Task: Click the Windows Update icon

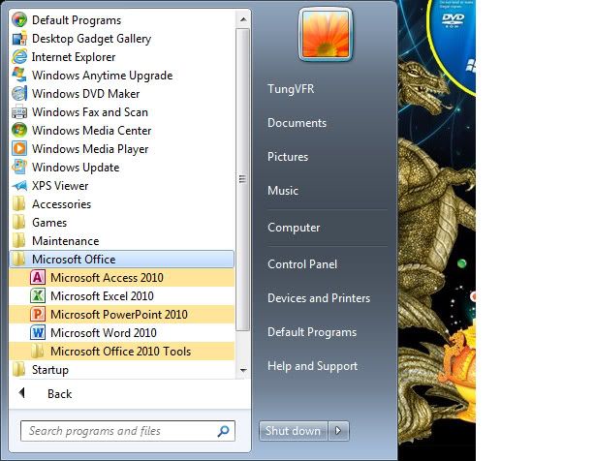Action: [x=19, y=168]
